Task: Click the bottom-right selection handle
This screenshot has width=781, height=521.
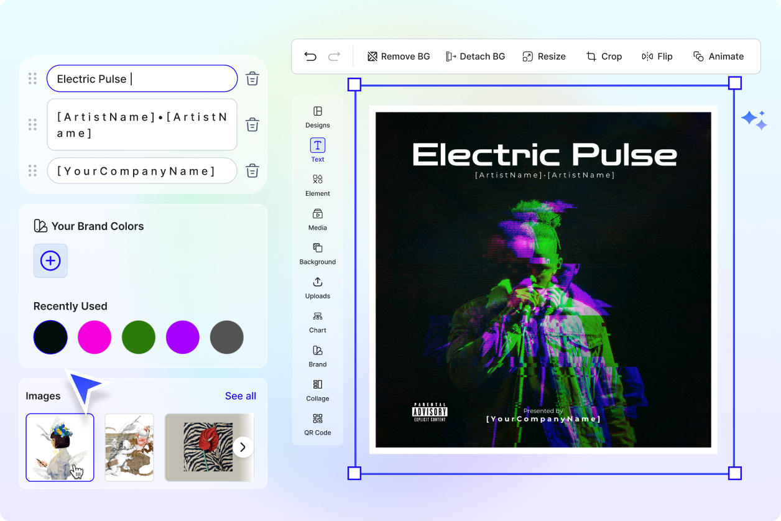Action: click(x=734, y=474)
